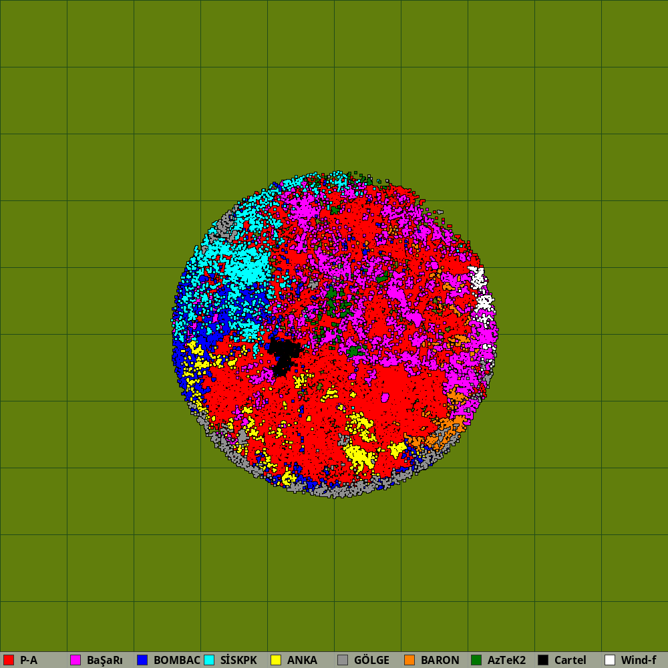Click the orange BARON legend swatch
668x668 pixels.
point(409,660)
